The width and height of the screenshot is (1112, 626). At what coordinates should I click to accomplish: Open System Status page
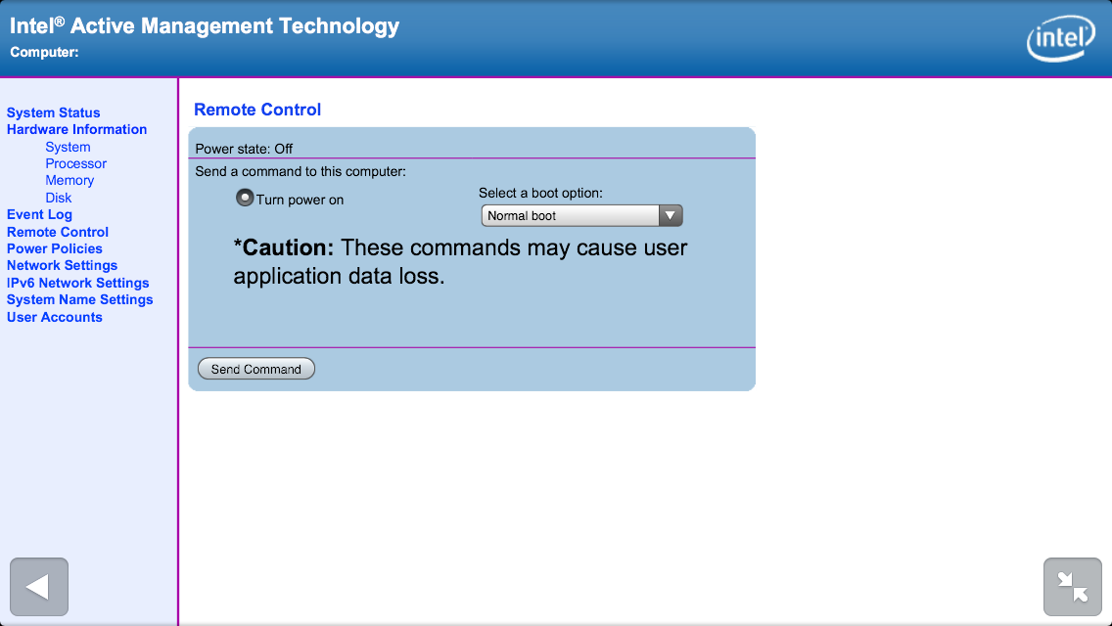[54, 112]
